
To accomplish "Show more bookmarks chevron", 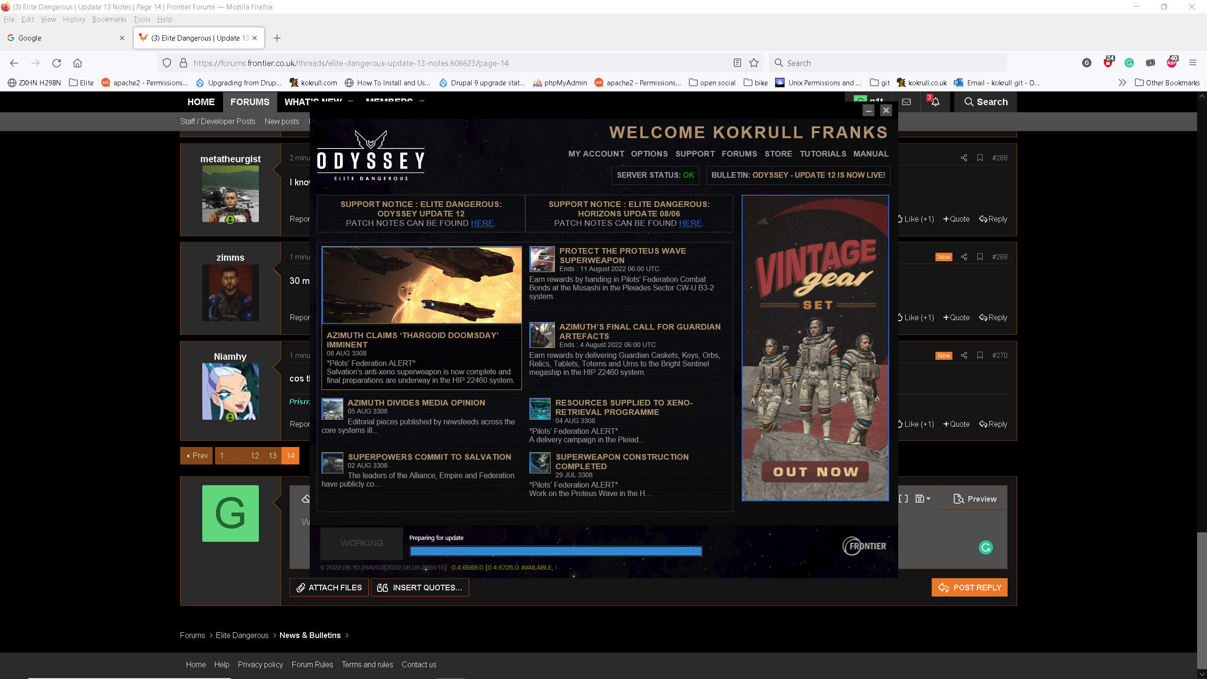I will click(x=1122, y=83).
